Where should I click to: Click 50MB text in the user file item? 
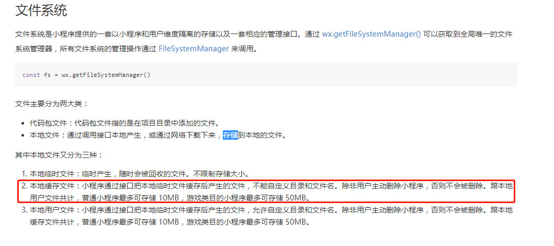(x=295, y=222)
